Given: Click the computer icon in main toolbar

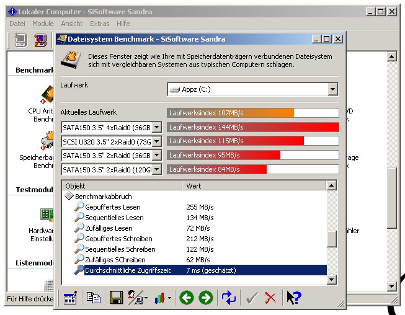Looking at the screenshot, I should point(20,40).
